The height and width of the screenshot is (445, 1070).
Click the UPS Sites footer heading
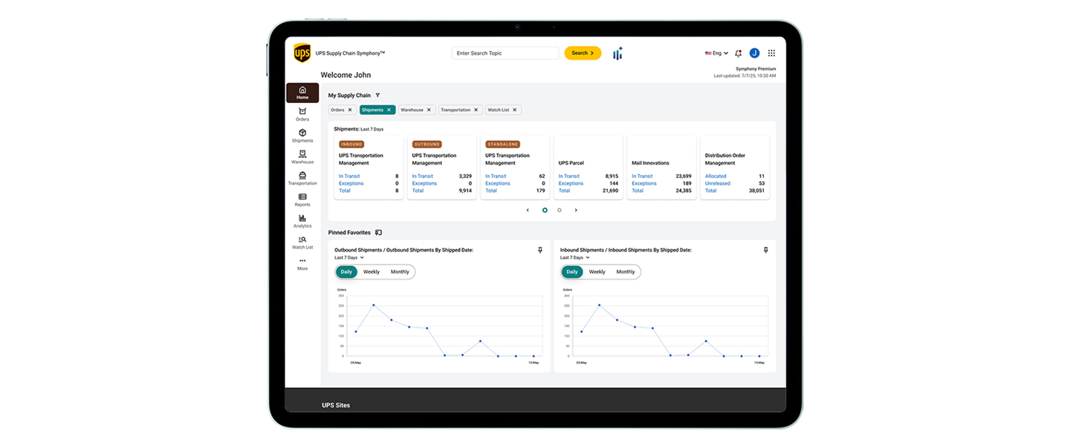tap(336, 405)
